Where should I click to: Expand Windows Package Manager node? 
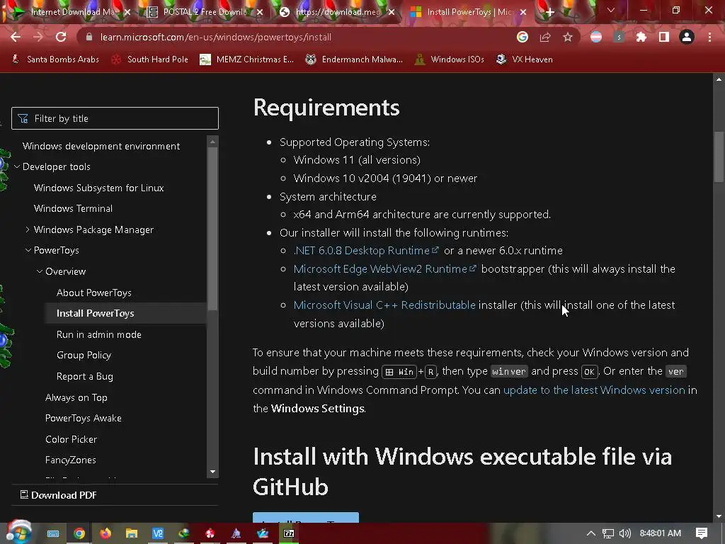(x=28, y=229)
